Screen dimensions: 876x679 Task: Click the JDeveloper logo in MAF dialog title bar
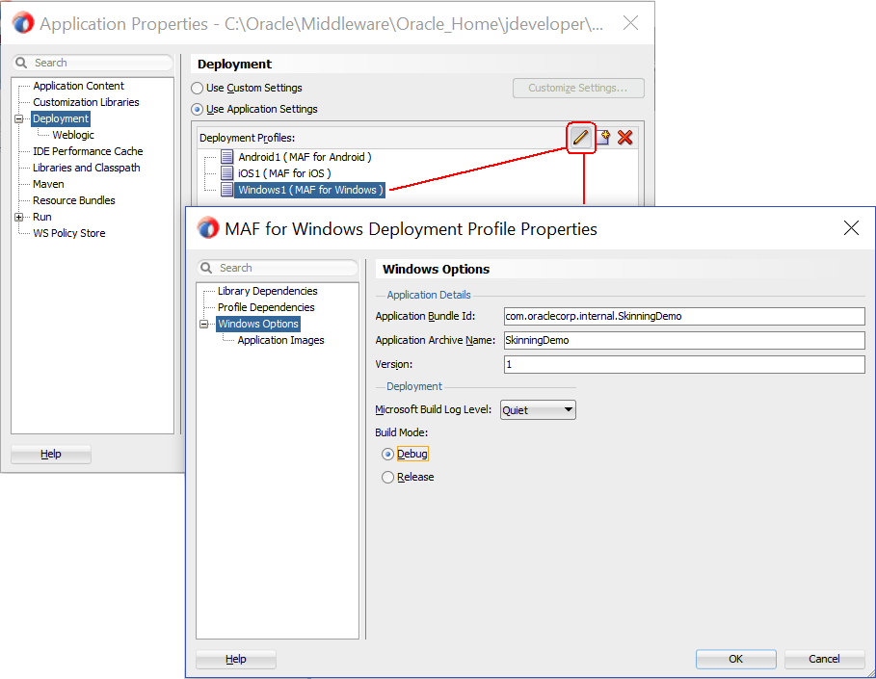coord(208,228)
